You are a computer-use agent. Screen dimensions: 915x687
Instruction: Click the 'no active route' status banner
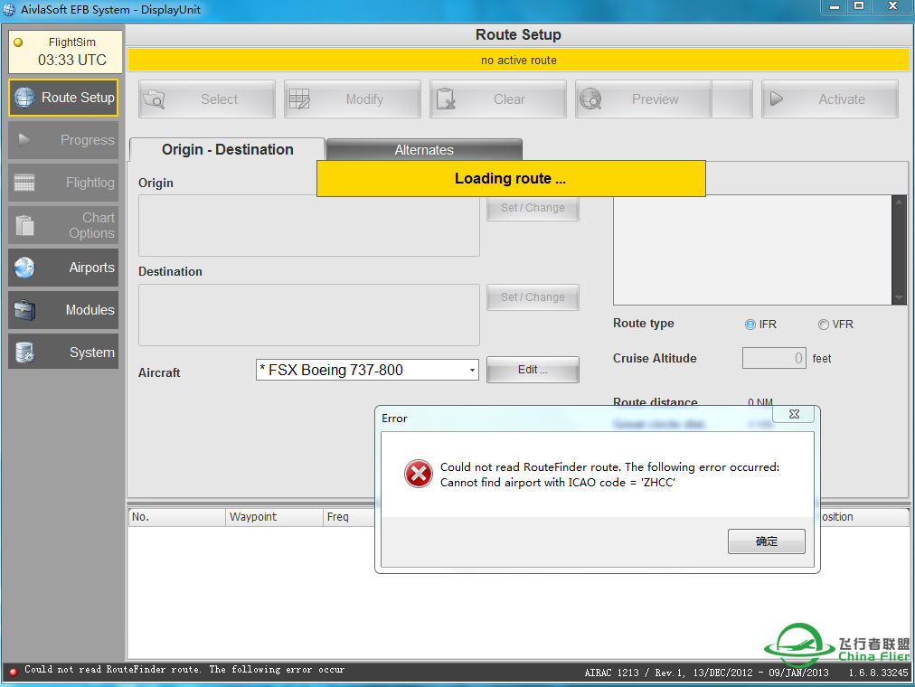tap(518, 60)
